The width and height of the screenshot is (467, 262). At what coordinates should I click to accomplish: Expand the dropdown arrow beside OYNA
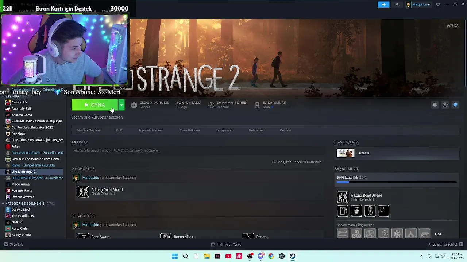coord(121,105)
